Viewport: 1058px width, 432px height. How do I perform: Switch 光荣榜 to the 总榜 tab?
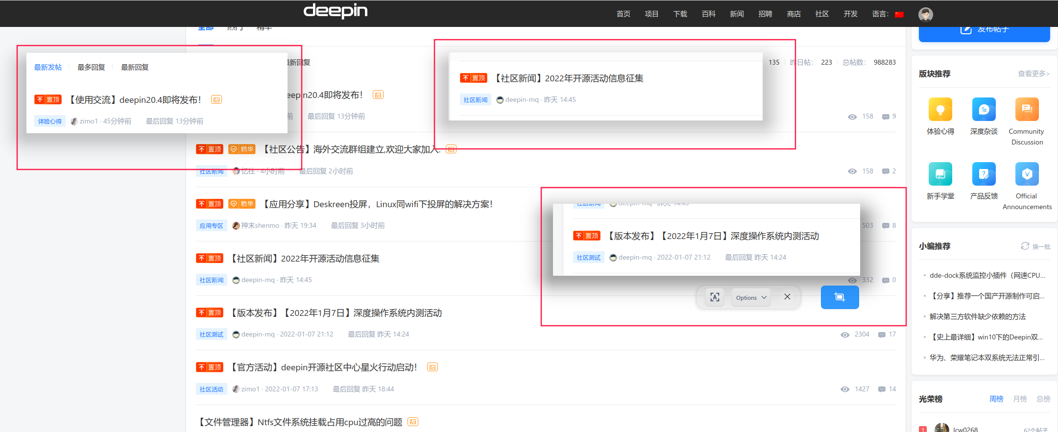[x=1044, y=399]
